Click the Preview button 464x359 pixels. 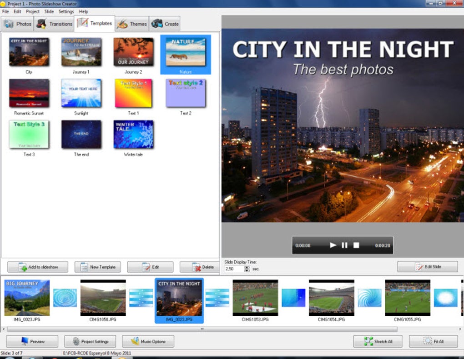(x=31, y=341)
